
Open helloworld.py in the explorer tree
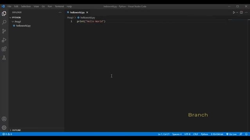click(23, 26)
